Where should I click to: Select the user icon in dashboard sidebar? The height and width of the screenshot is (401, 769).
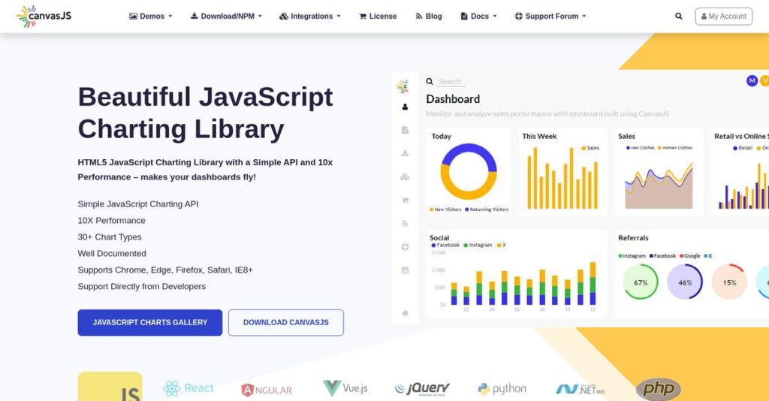click(405, 107)
